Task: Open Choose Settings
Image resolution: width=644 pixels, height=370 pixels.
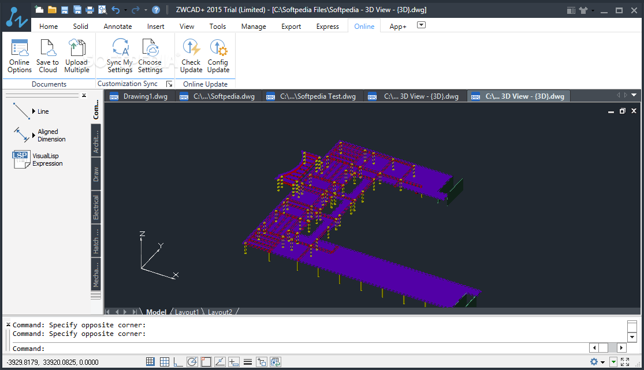Action: (x=150, y=56)
